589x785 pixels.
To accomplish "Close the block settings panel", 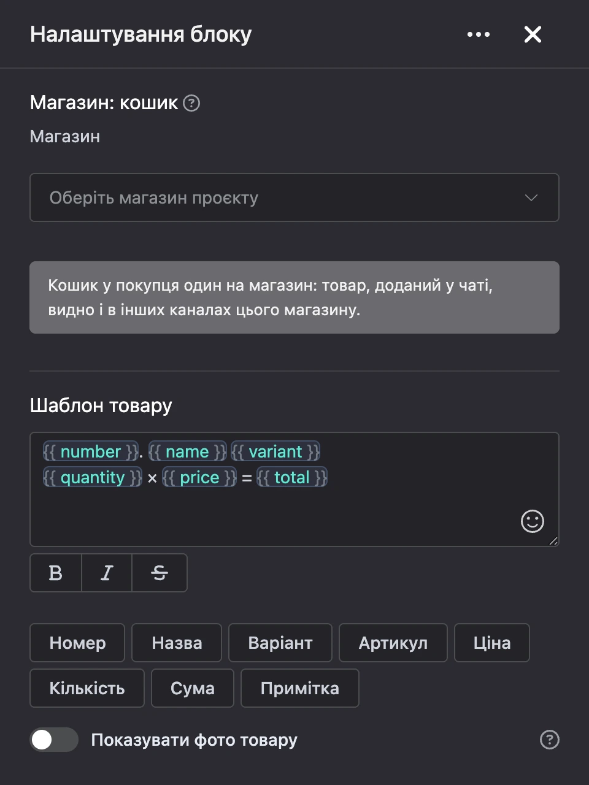I will 533,34.
